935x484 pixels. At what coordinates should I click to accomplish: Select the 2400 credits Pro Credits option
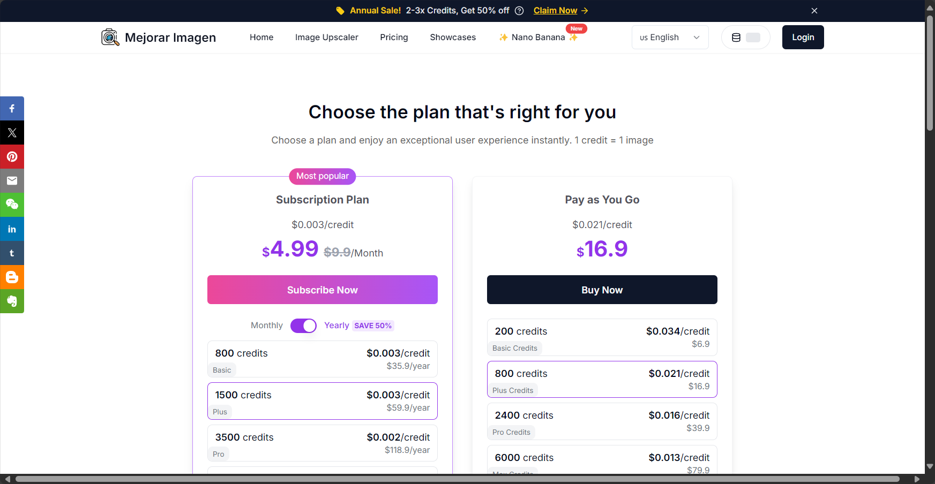(602, 421)
